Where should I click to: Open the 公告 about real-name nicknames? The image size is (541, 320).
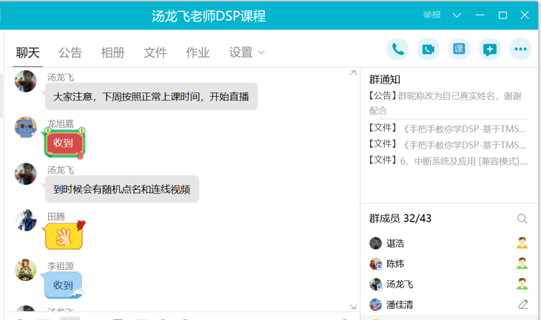coord(446,103)
